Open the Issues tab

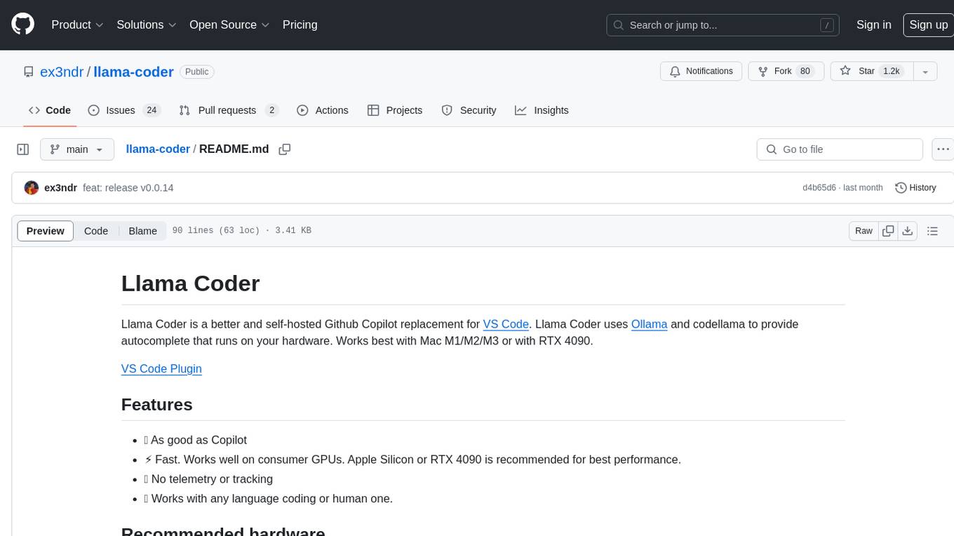[x=124, y=110]
